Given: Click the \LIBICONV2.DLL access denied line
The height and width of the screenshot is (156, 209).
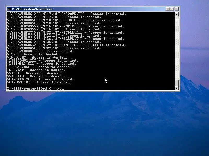Looking at the screenshot, I should pyautogui.click(x=43, y=61).
